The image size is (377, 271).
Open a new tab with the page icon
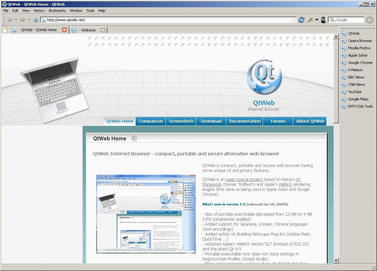pyautogui.click(x=5, y=30)
